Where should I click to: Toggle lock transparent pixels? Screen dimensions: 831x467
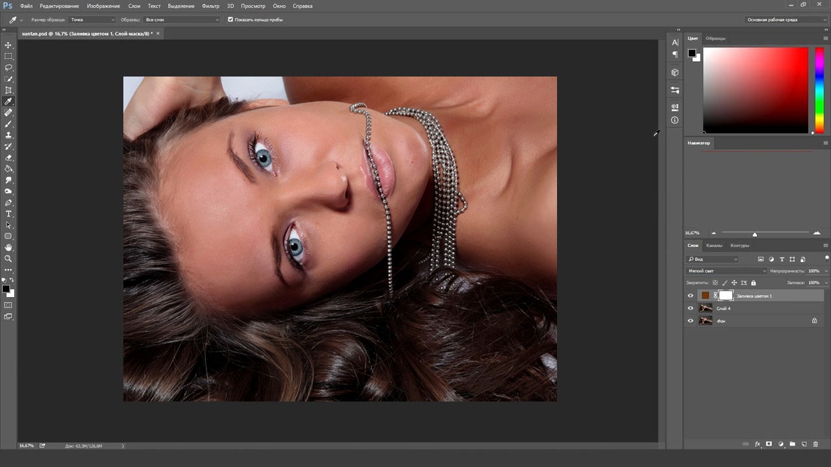click(x=715, y=283)
